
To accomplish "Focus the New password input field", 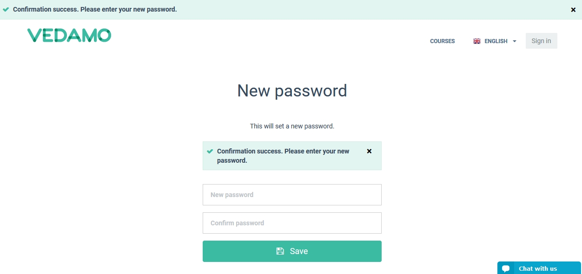I will click(x=292, y=195).
